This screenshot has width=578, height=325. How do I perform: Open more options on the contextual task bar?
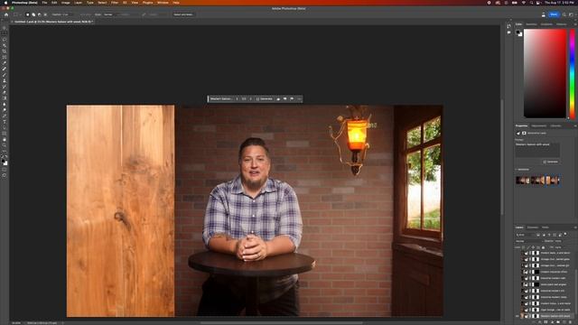(x=299, y=98)
